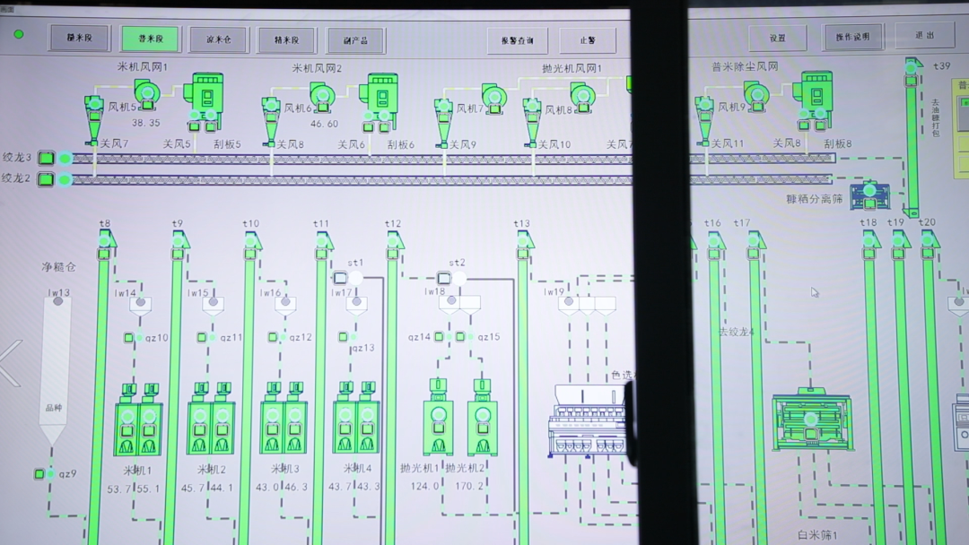Select the 风机8 blower icon
Screen dimensions: 969x545
tap(582, 99)
